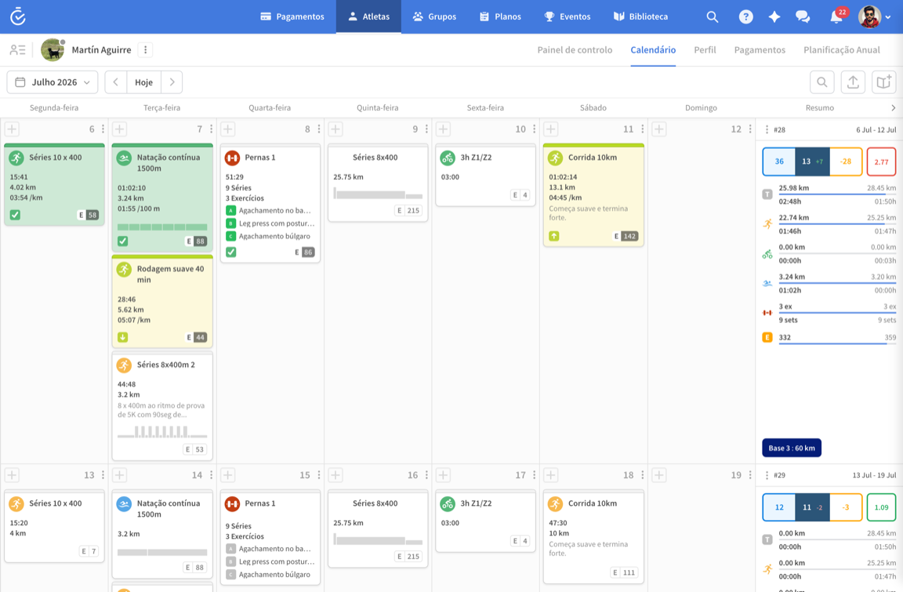The image size is (903, 592).
Task: Go to next month arrow
Action: tap(172, 82)
